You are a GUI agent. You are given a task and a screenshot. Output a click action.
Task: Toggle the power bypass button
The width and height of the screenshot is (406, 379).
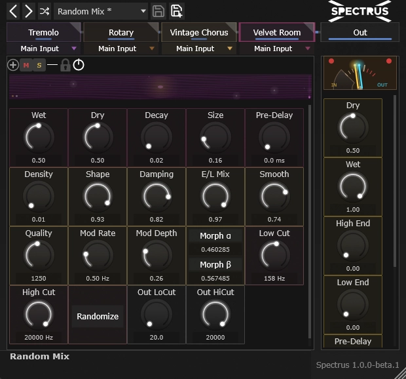pyautogui.click(x=79, y=65)
